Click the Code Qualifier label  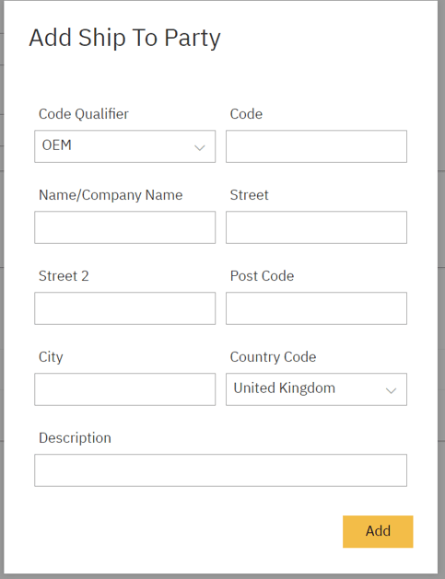click(84, 114)
